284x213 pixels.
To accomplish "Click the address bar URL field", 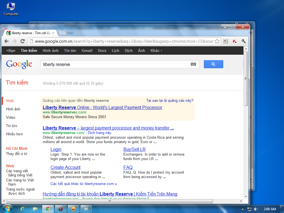I will 124,41.
